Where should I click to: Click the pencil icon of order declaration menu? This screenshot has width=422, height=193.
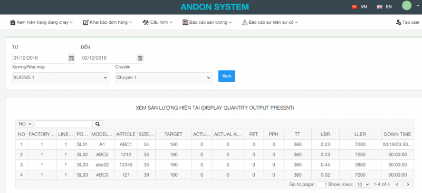pos(85,22)
